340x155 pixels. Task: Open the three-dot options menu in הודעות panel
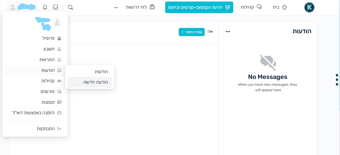[x=227, y=31]
